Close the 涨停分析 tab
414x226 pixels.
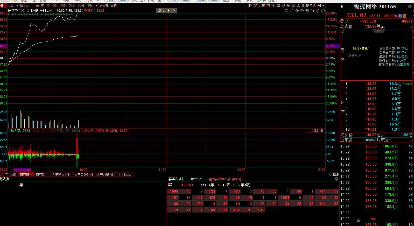174,10
